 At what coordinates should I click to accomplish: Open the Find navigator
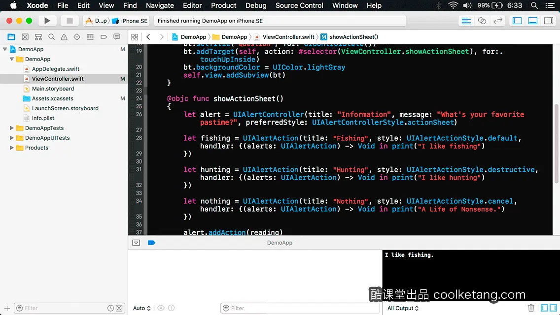pyautogui.click(x=51, y=37)
